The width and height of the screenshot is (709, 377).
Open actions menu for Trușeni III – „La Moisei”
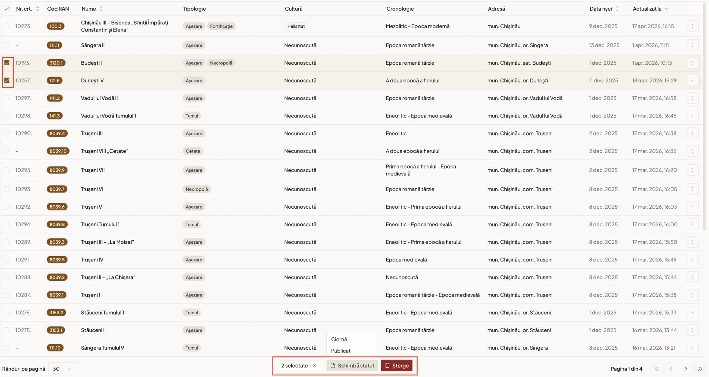tap(693, 242)
